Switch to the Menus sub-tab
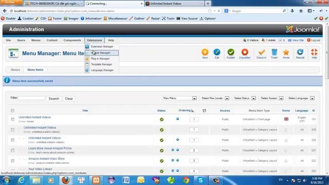 point(15,70)
